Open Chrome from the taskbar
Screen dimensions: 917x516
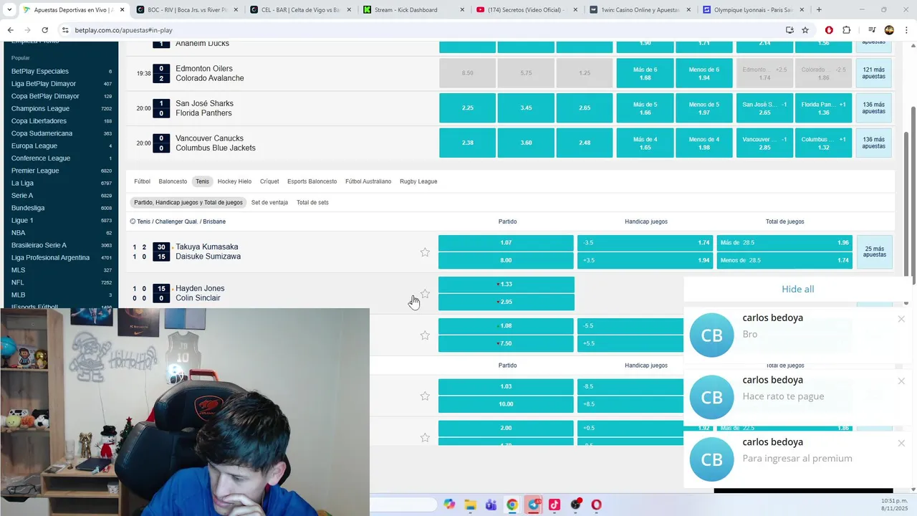click(512, 505)
